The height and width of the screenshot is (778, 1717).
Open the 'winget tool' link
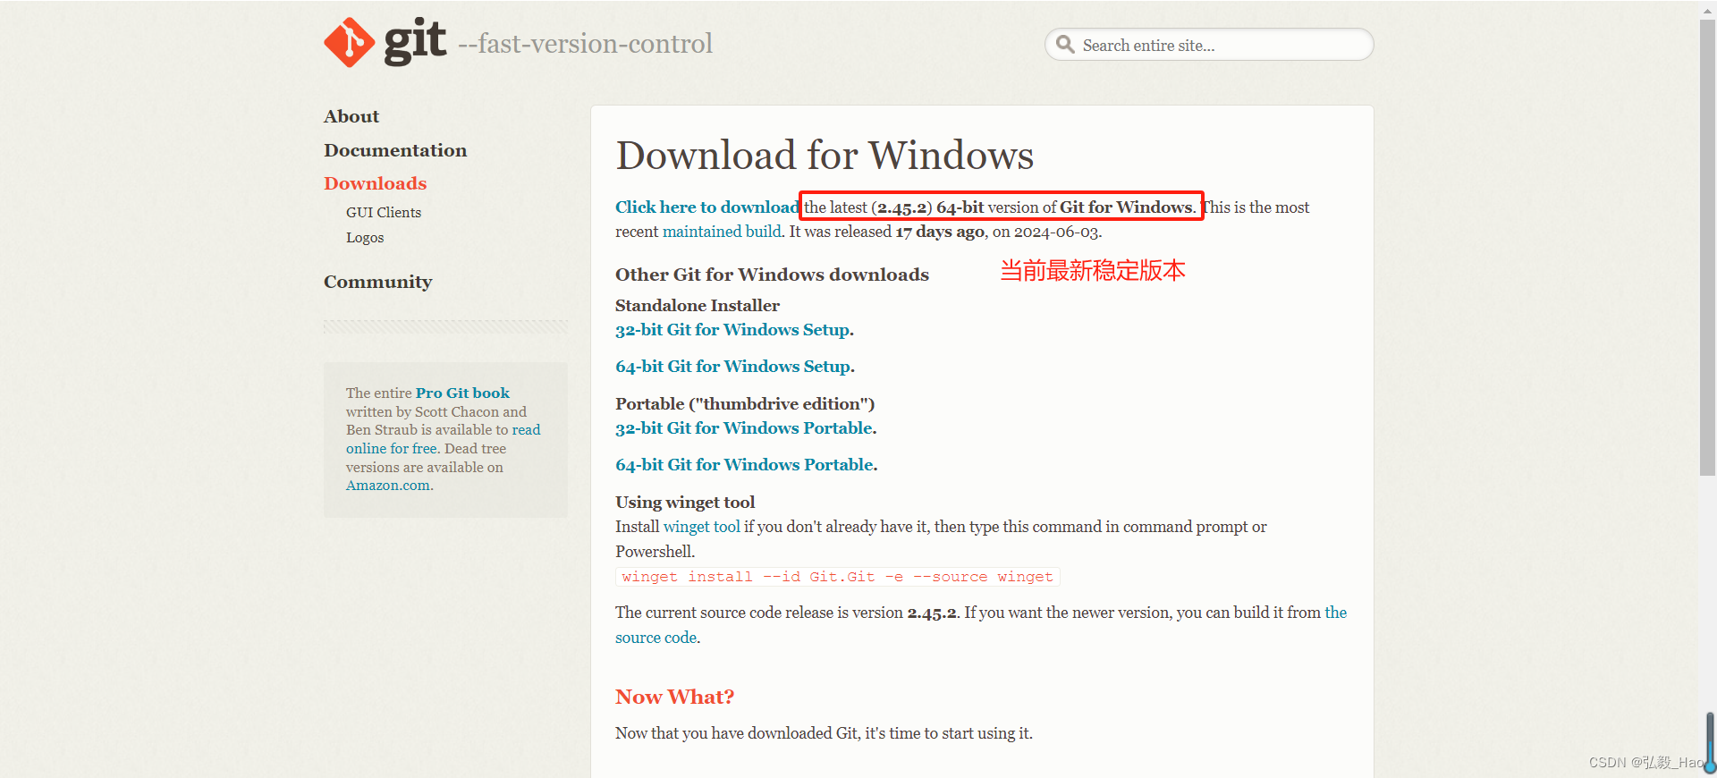[x=701, y=527]
